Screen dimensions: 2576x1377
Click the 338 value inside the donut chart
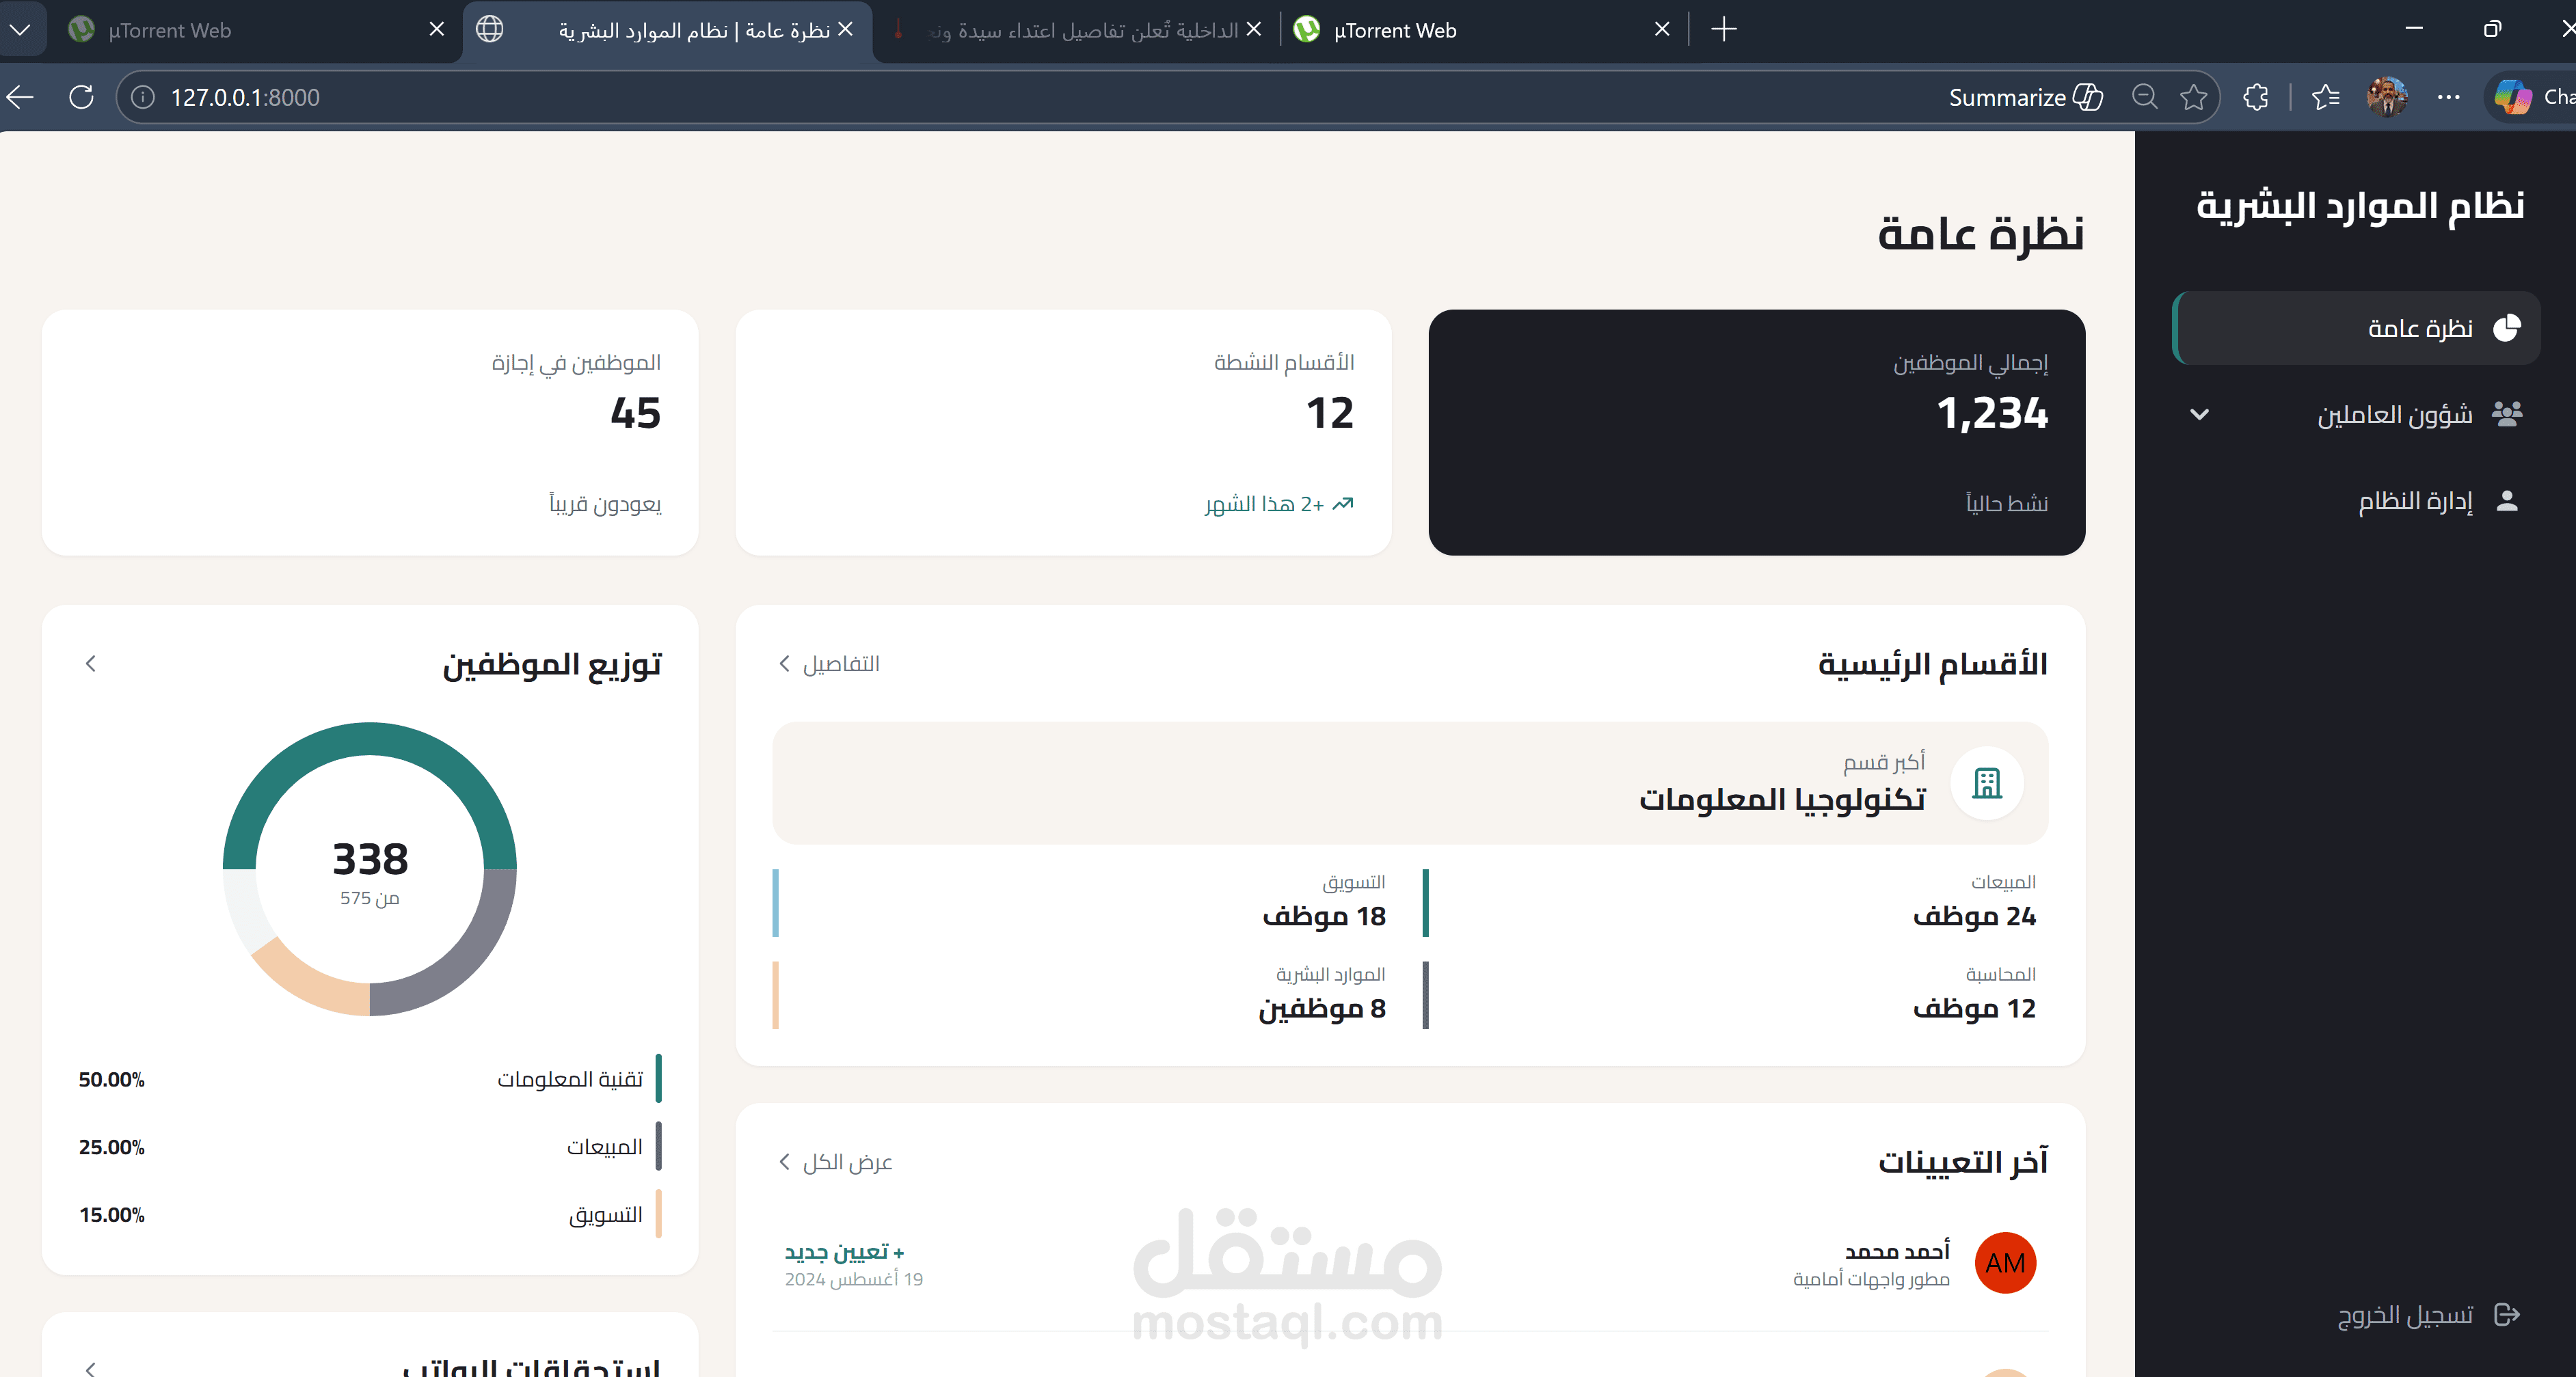click(370, 860)
